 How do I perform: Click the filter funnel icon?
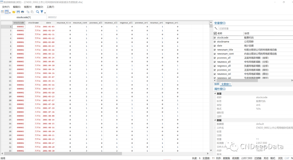point(42,12)
